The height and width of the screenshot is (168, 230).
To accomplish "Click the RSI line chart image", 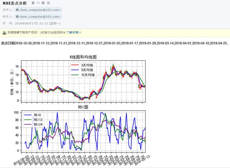I will (83, 131).
